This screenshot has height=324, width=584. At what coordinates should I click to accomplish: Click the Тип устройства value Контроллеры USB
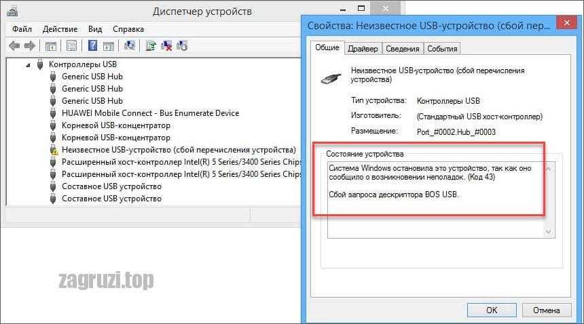pos(448,101)
